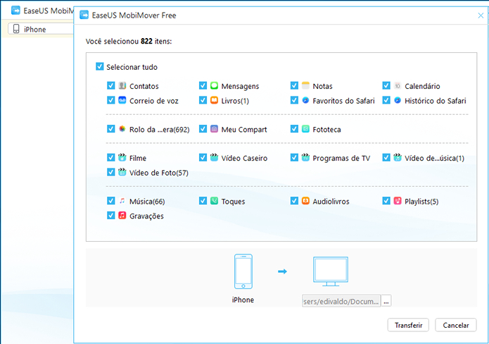Click the green Toques icon
The image size is (489, 344).
point(214,201)
